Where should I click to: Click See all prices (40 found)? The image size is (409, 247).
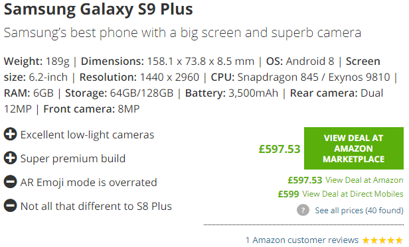click(359, 211)
